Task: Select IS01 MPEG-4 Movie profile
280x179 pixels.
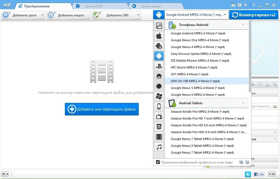Action: coord(207,74)
